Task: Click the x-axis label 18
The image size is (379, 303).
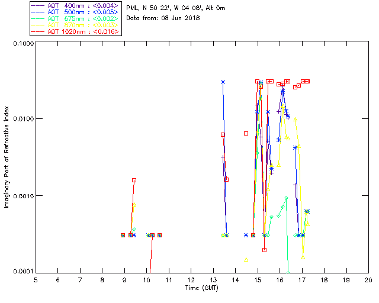Action: pos(324,280)
